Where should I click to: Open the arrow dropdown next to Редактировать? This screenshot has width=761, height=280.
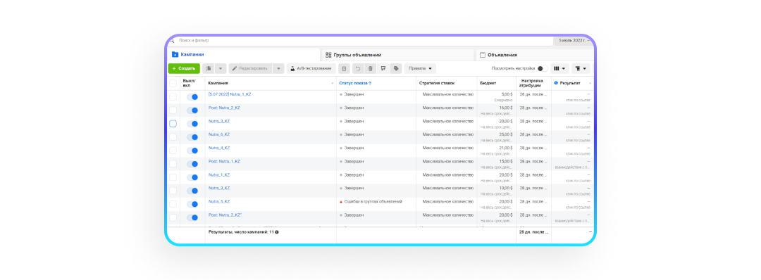click(x=278, y=69)
